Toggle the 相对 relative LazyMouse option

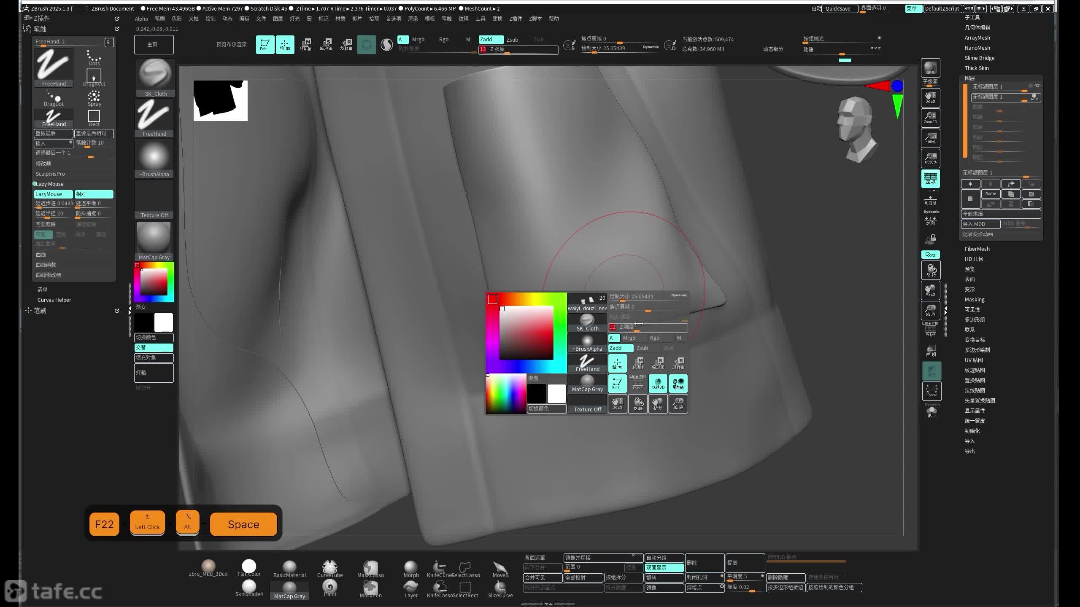pos(94,194)
